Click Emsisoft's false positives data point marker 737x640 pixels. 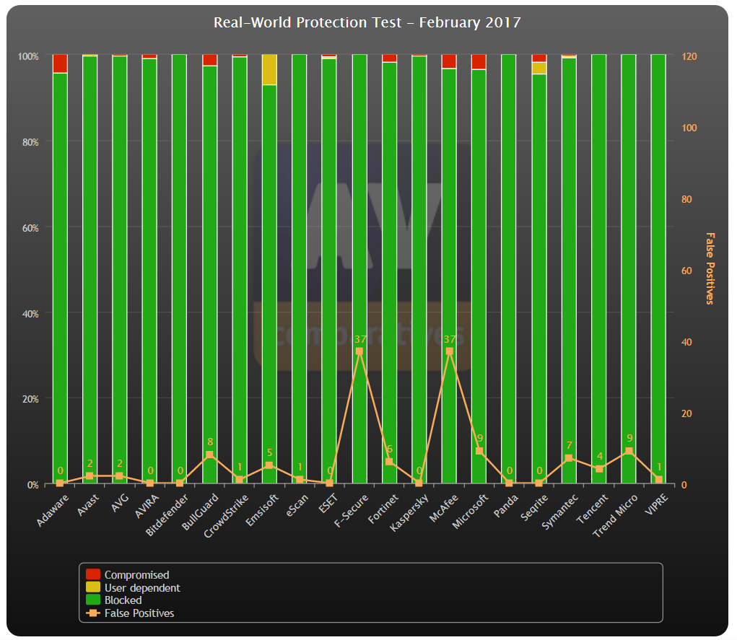click(269, 465)
